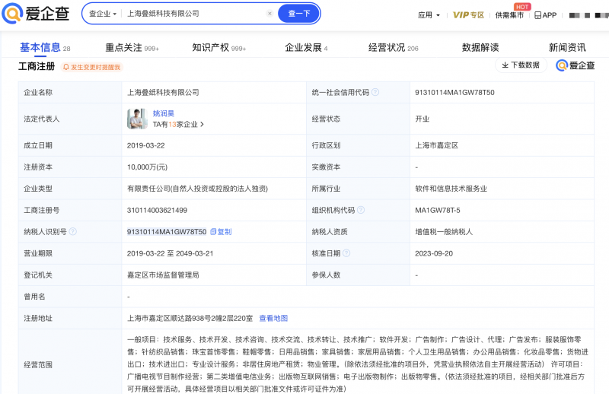Click the help icon next to 纳税人识别号
The width and height of the screenshot is (609, 394).
(72, 231)
